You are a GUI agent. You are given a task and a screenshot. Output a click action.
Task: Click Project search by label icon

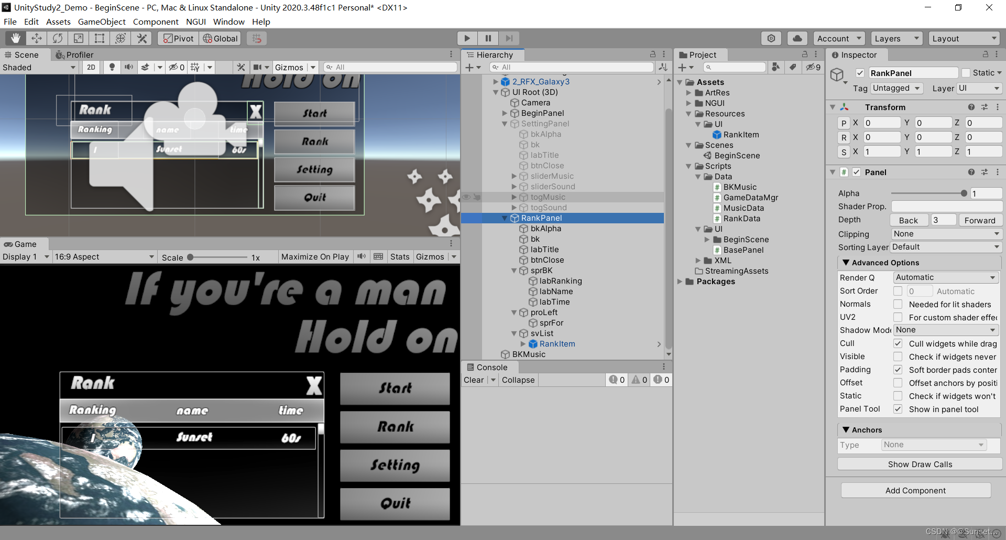coord(793,67)
